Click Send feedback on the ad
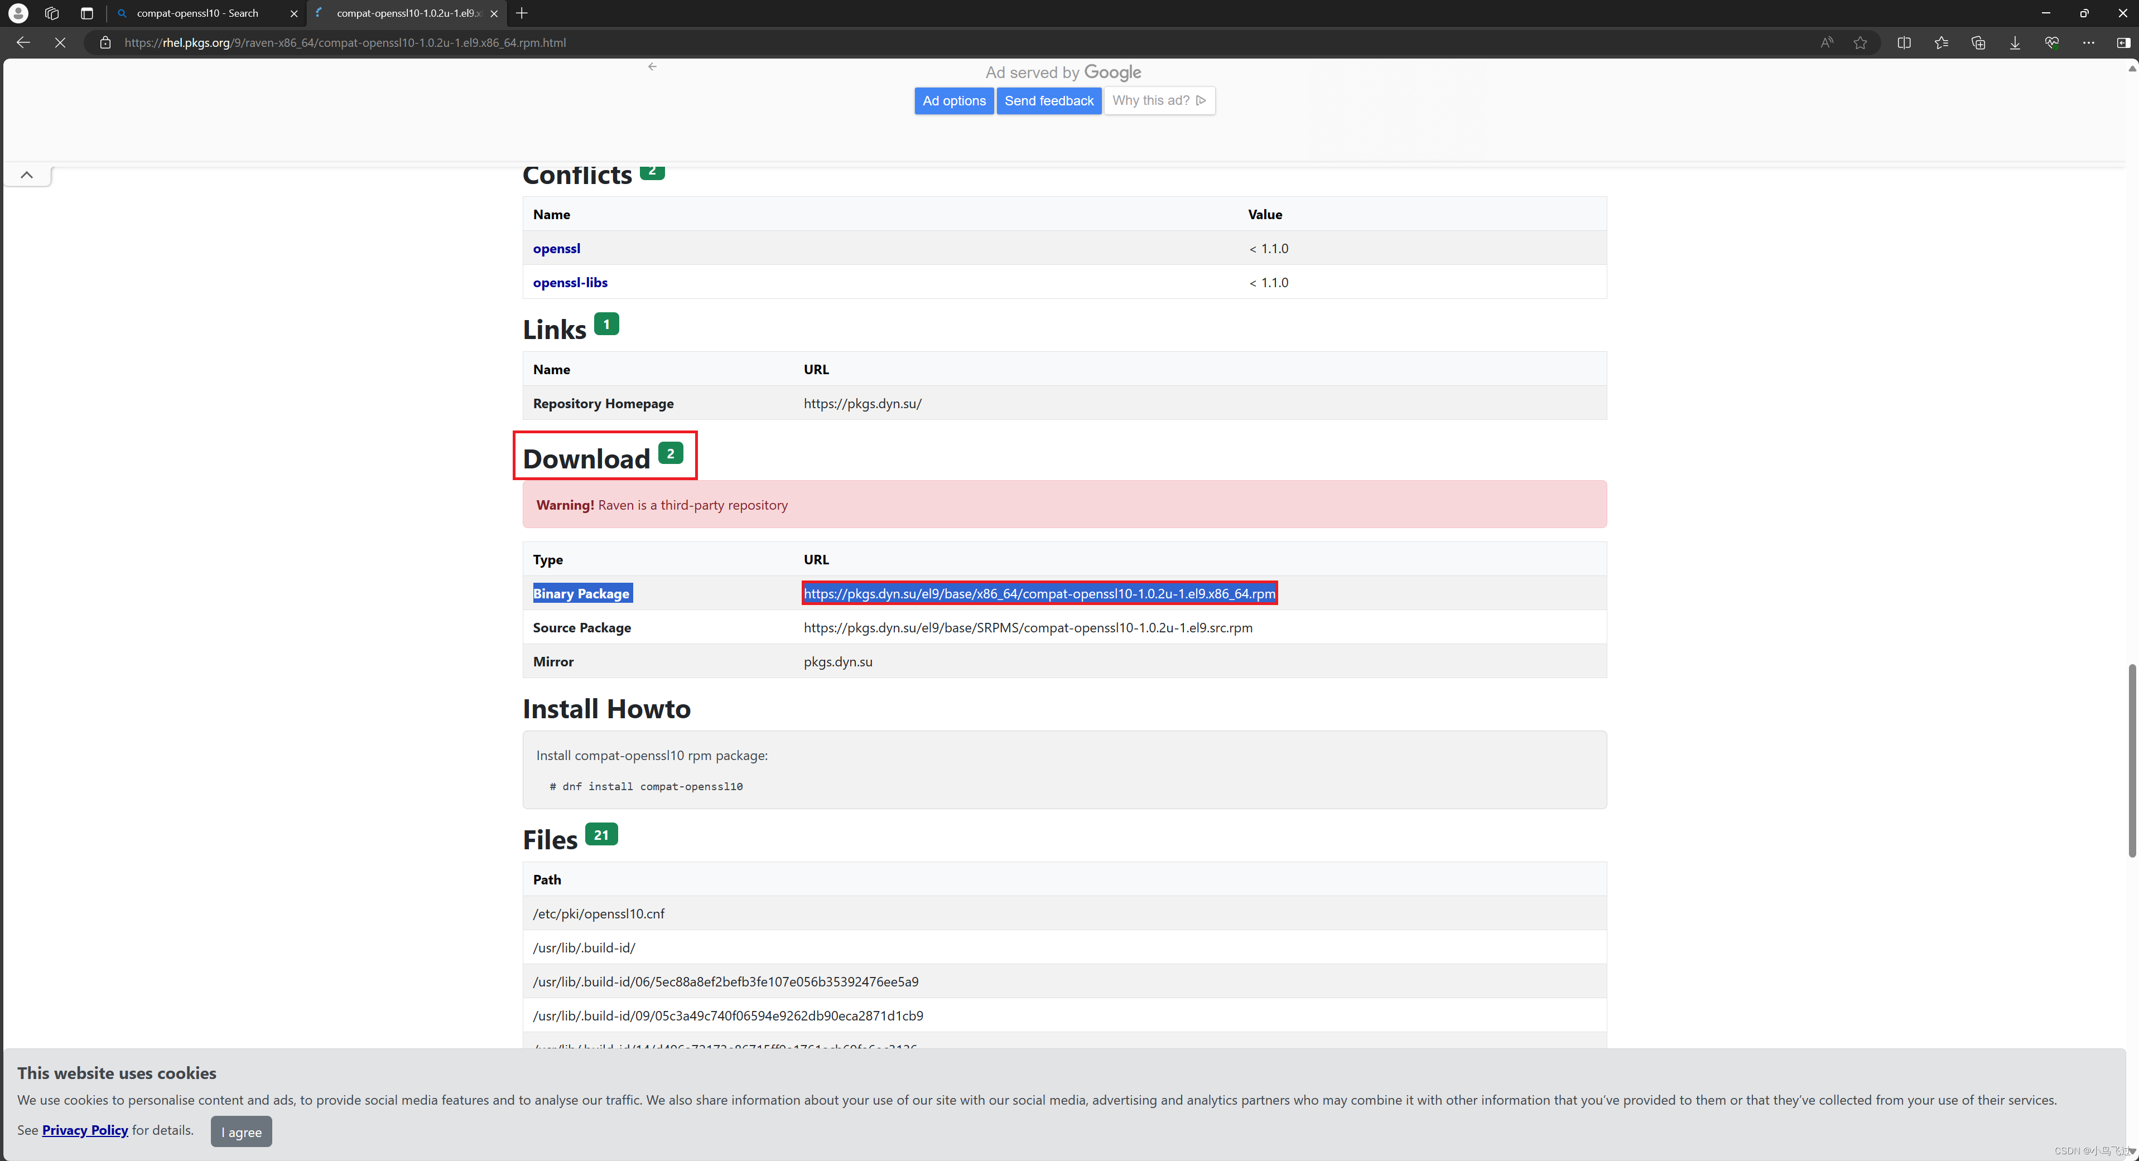2139x1161 pixels. tap(1049, 100)
